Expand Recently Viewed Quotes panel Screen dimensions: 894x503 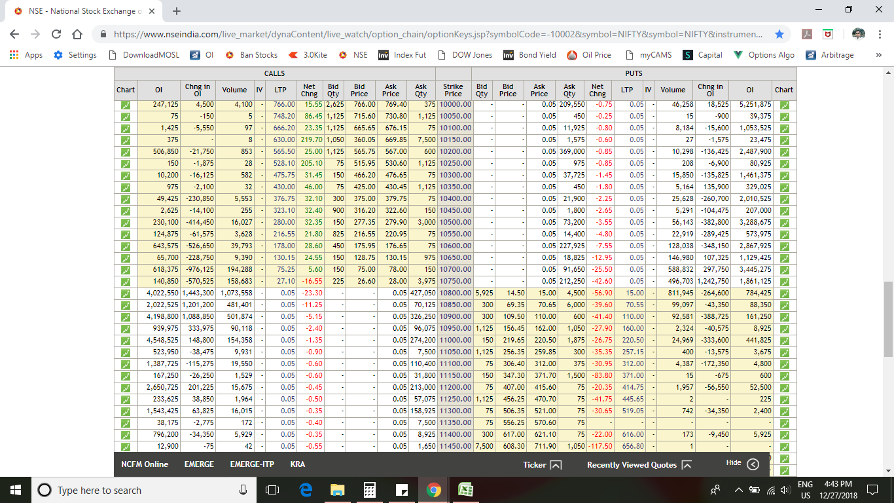[x=639, y=465]
